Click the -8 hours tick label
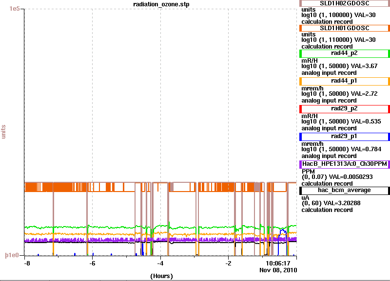390x281 pixels. pos(27,263)
